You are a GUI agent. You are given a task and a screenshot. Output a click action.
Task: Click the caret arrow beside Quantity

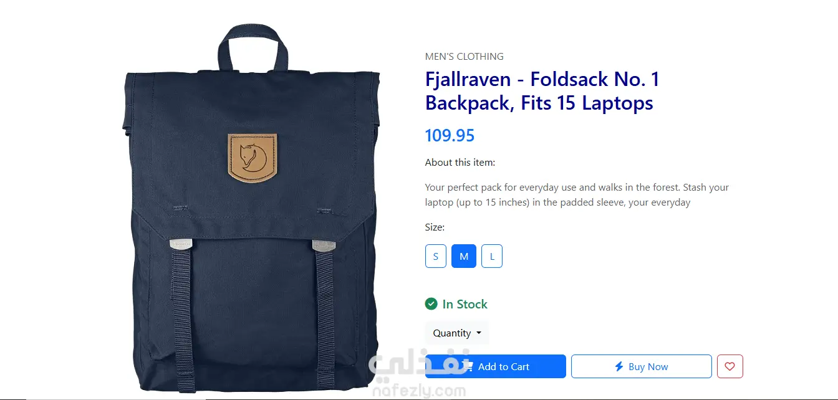click(479, 333)
